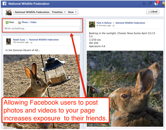Open the friend requests icon
The height and width of the screenshot is (130, 166).
point(144,4)
